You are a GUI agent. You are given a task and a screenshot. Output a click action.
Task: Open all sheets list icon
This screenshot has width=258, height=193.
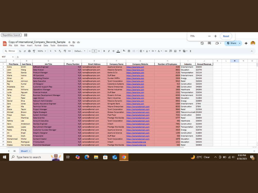point(14,151)
